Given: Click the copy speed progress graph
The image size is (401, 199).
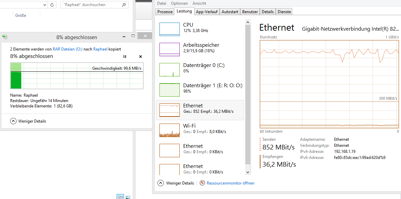Looking at the screenshot, I should (x=77, y=76).
